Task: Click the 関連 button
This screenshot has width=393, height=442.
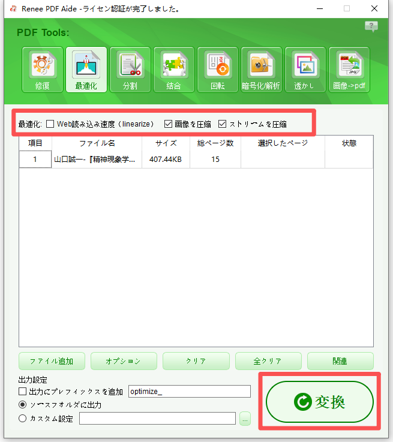Action: tap(340, 361)
